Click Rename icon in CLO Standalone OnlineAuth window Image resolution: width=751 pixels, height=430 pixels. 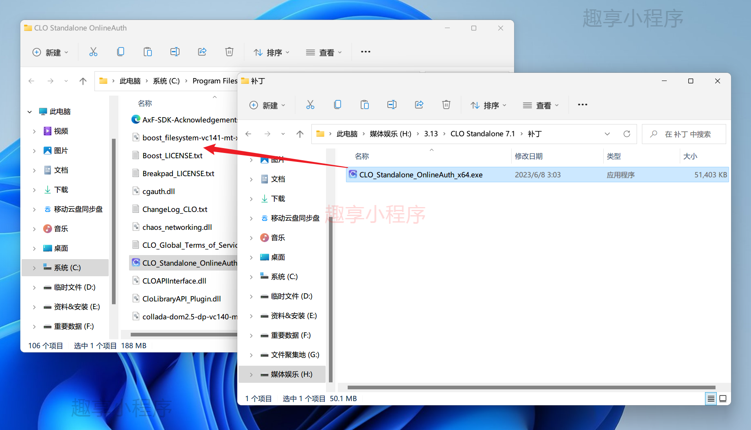point(175,52)
